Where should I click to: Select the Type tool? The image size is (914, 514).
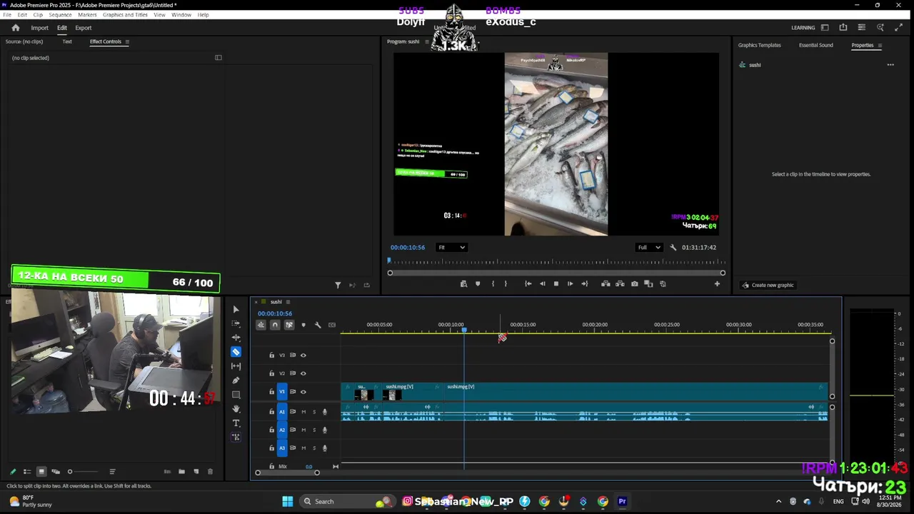click(236, 423)
